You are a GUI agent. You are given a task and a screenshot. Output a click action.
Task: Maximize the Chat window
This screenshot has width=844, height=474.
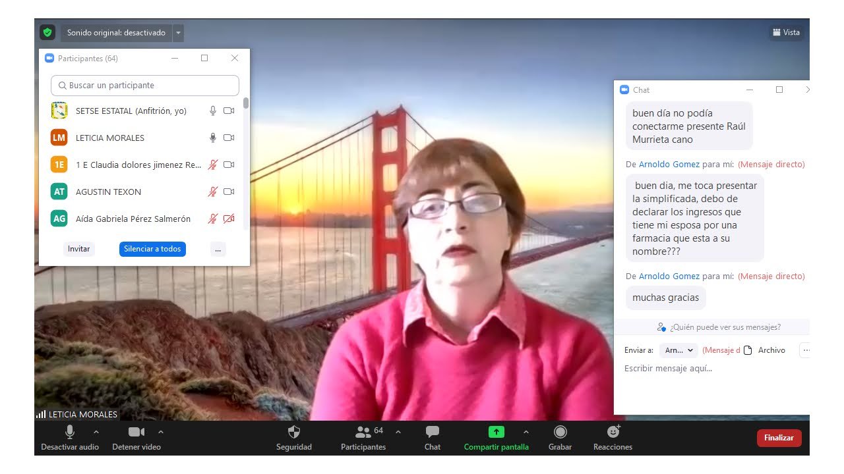pos(779,90)
